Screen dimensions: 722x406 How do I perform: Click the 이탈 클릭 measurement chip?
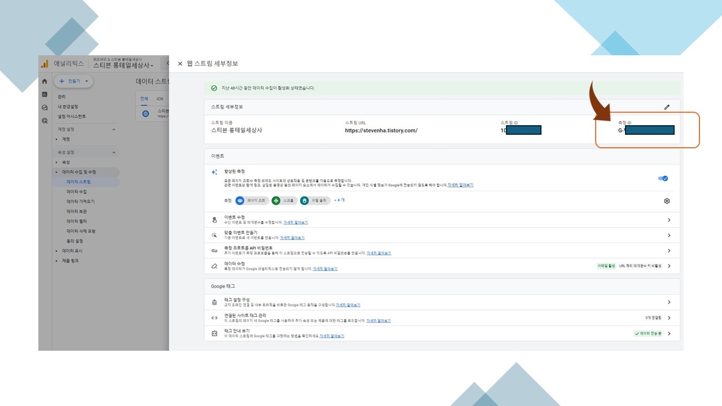[315, 200]
